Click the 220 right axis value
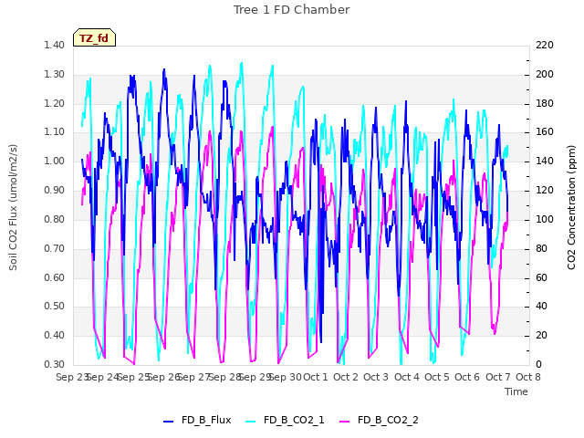Screen dimensions: 584x438 [545, 46]
